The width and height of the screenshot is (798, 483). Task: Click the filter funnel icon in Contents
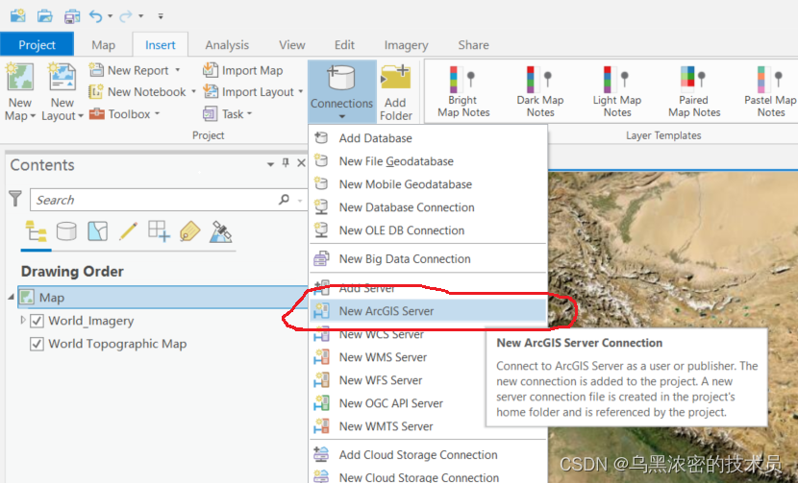tap(15, 199)
